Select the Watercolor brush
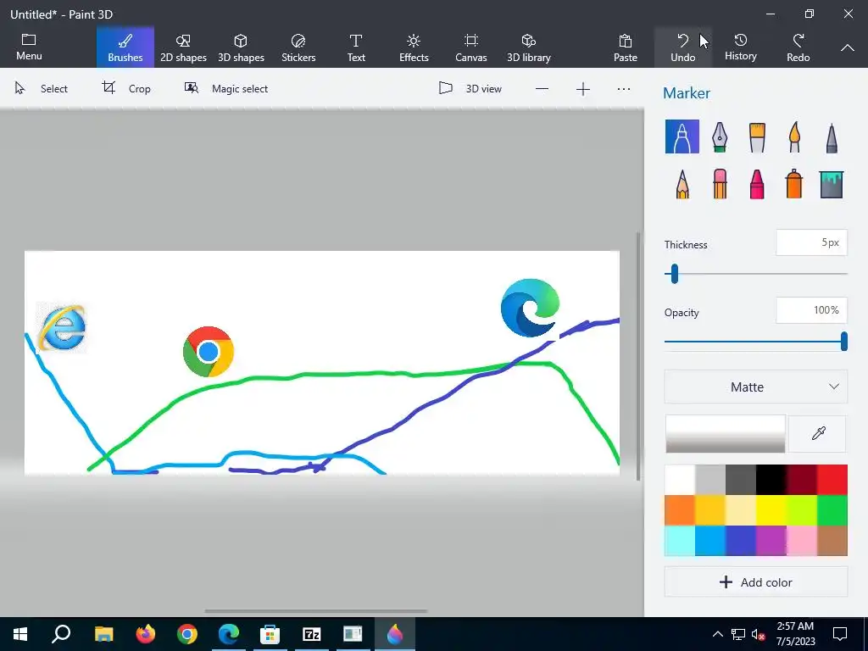The height and width of the screenshot is (651, 868). [x=794, y=136]
